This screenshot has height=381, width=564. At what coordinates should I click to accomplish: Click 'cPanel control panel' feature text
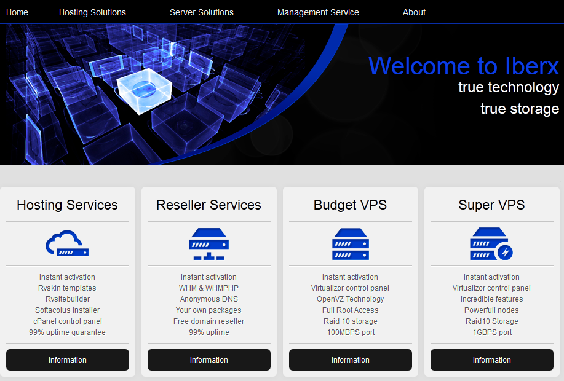[x=68, y=321]
